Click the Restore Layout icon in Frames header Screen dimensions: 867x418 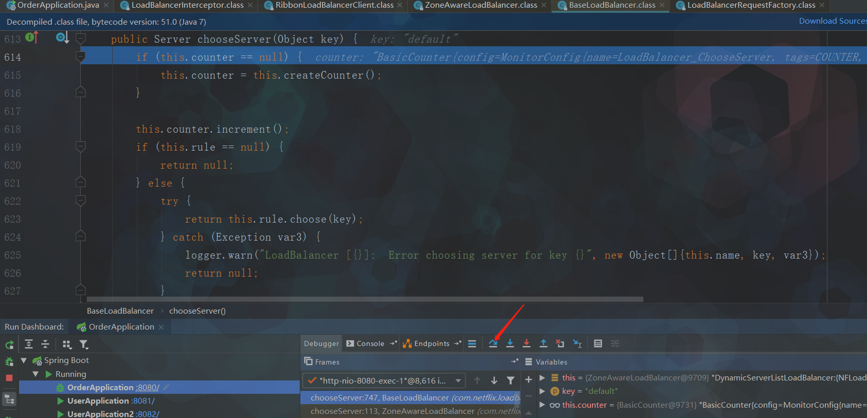[515, 361]
